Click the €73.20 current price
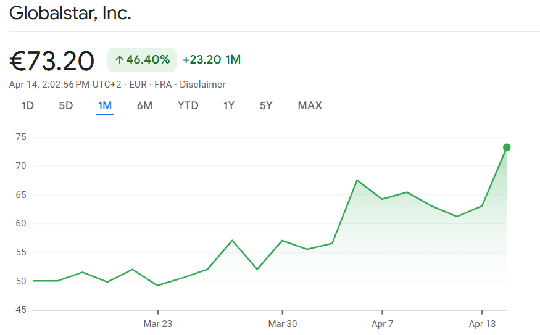 pyautogui.click(x=52, y=60)
